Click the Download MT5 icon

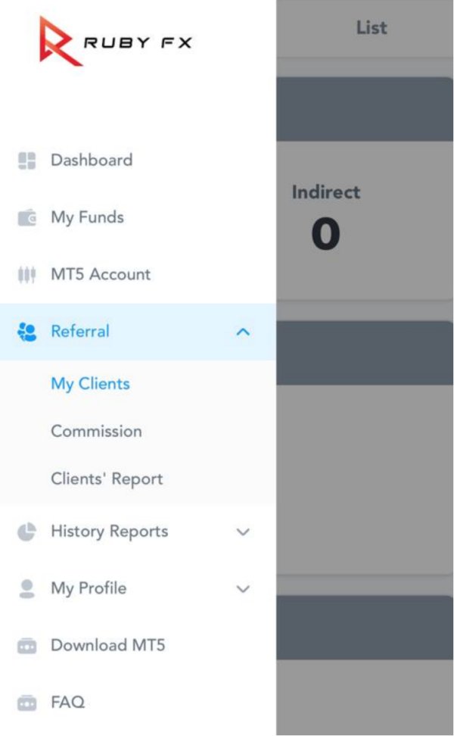pyautogui.click(x=27, y=646)
